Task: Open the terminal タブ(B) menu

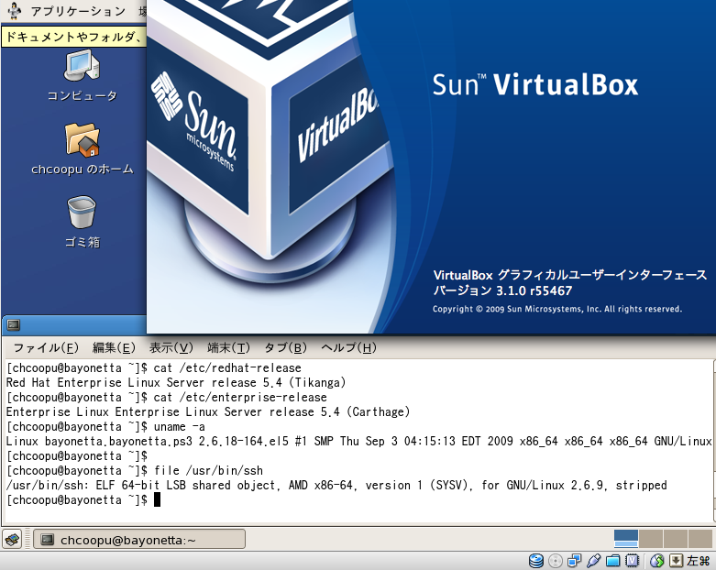Action: [x=286, y=347]
